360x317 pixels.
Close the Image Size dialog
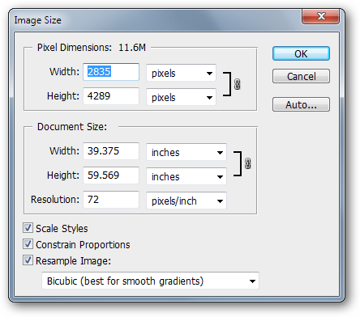(320, 16)
